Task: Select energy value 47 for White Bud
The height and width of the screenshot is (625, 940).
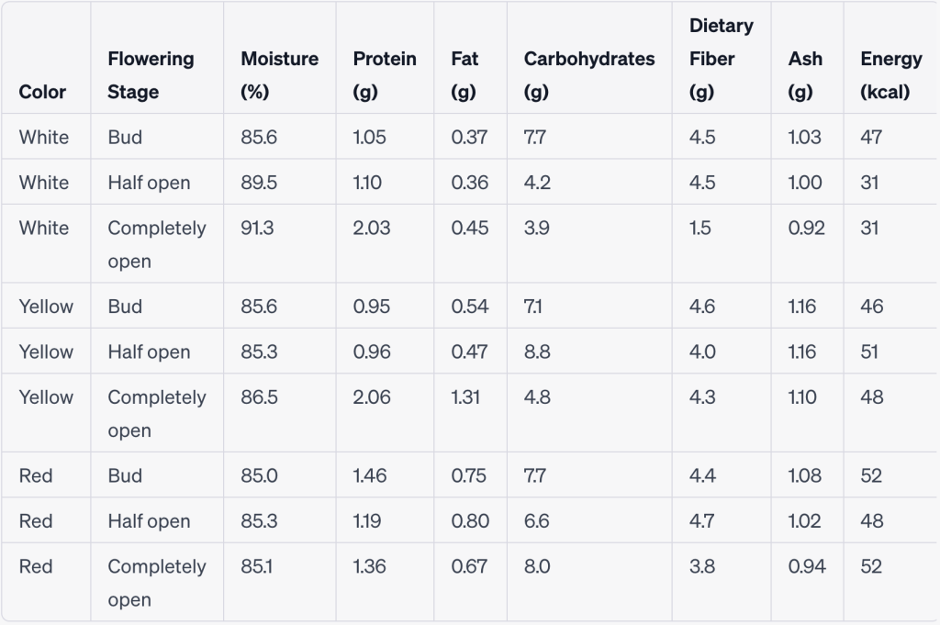Action: pos(871,138)
